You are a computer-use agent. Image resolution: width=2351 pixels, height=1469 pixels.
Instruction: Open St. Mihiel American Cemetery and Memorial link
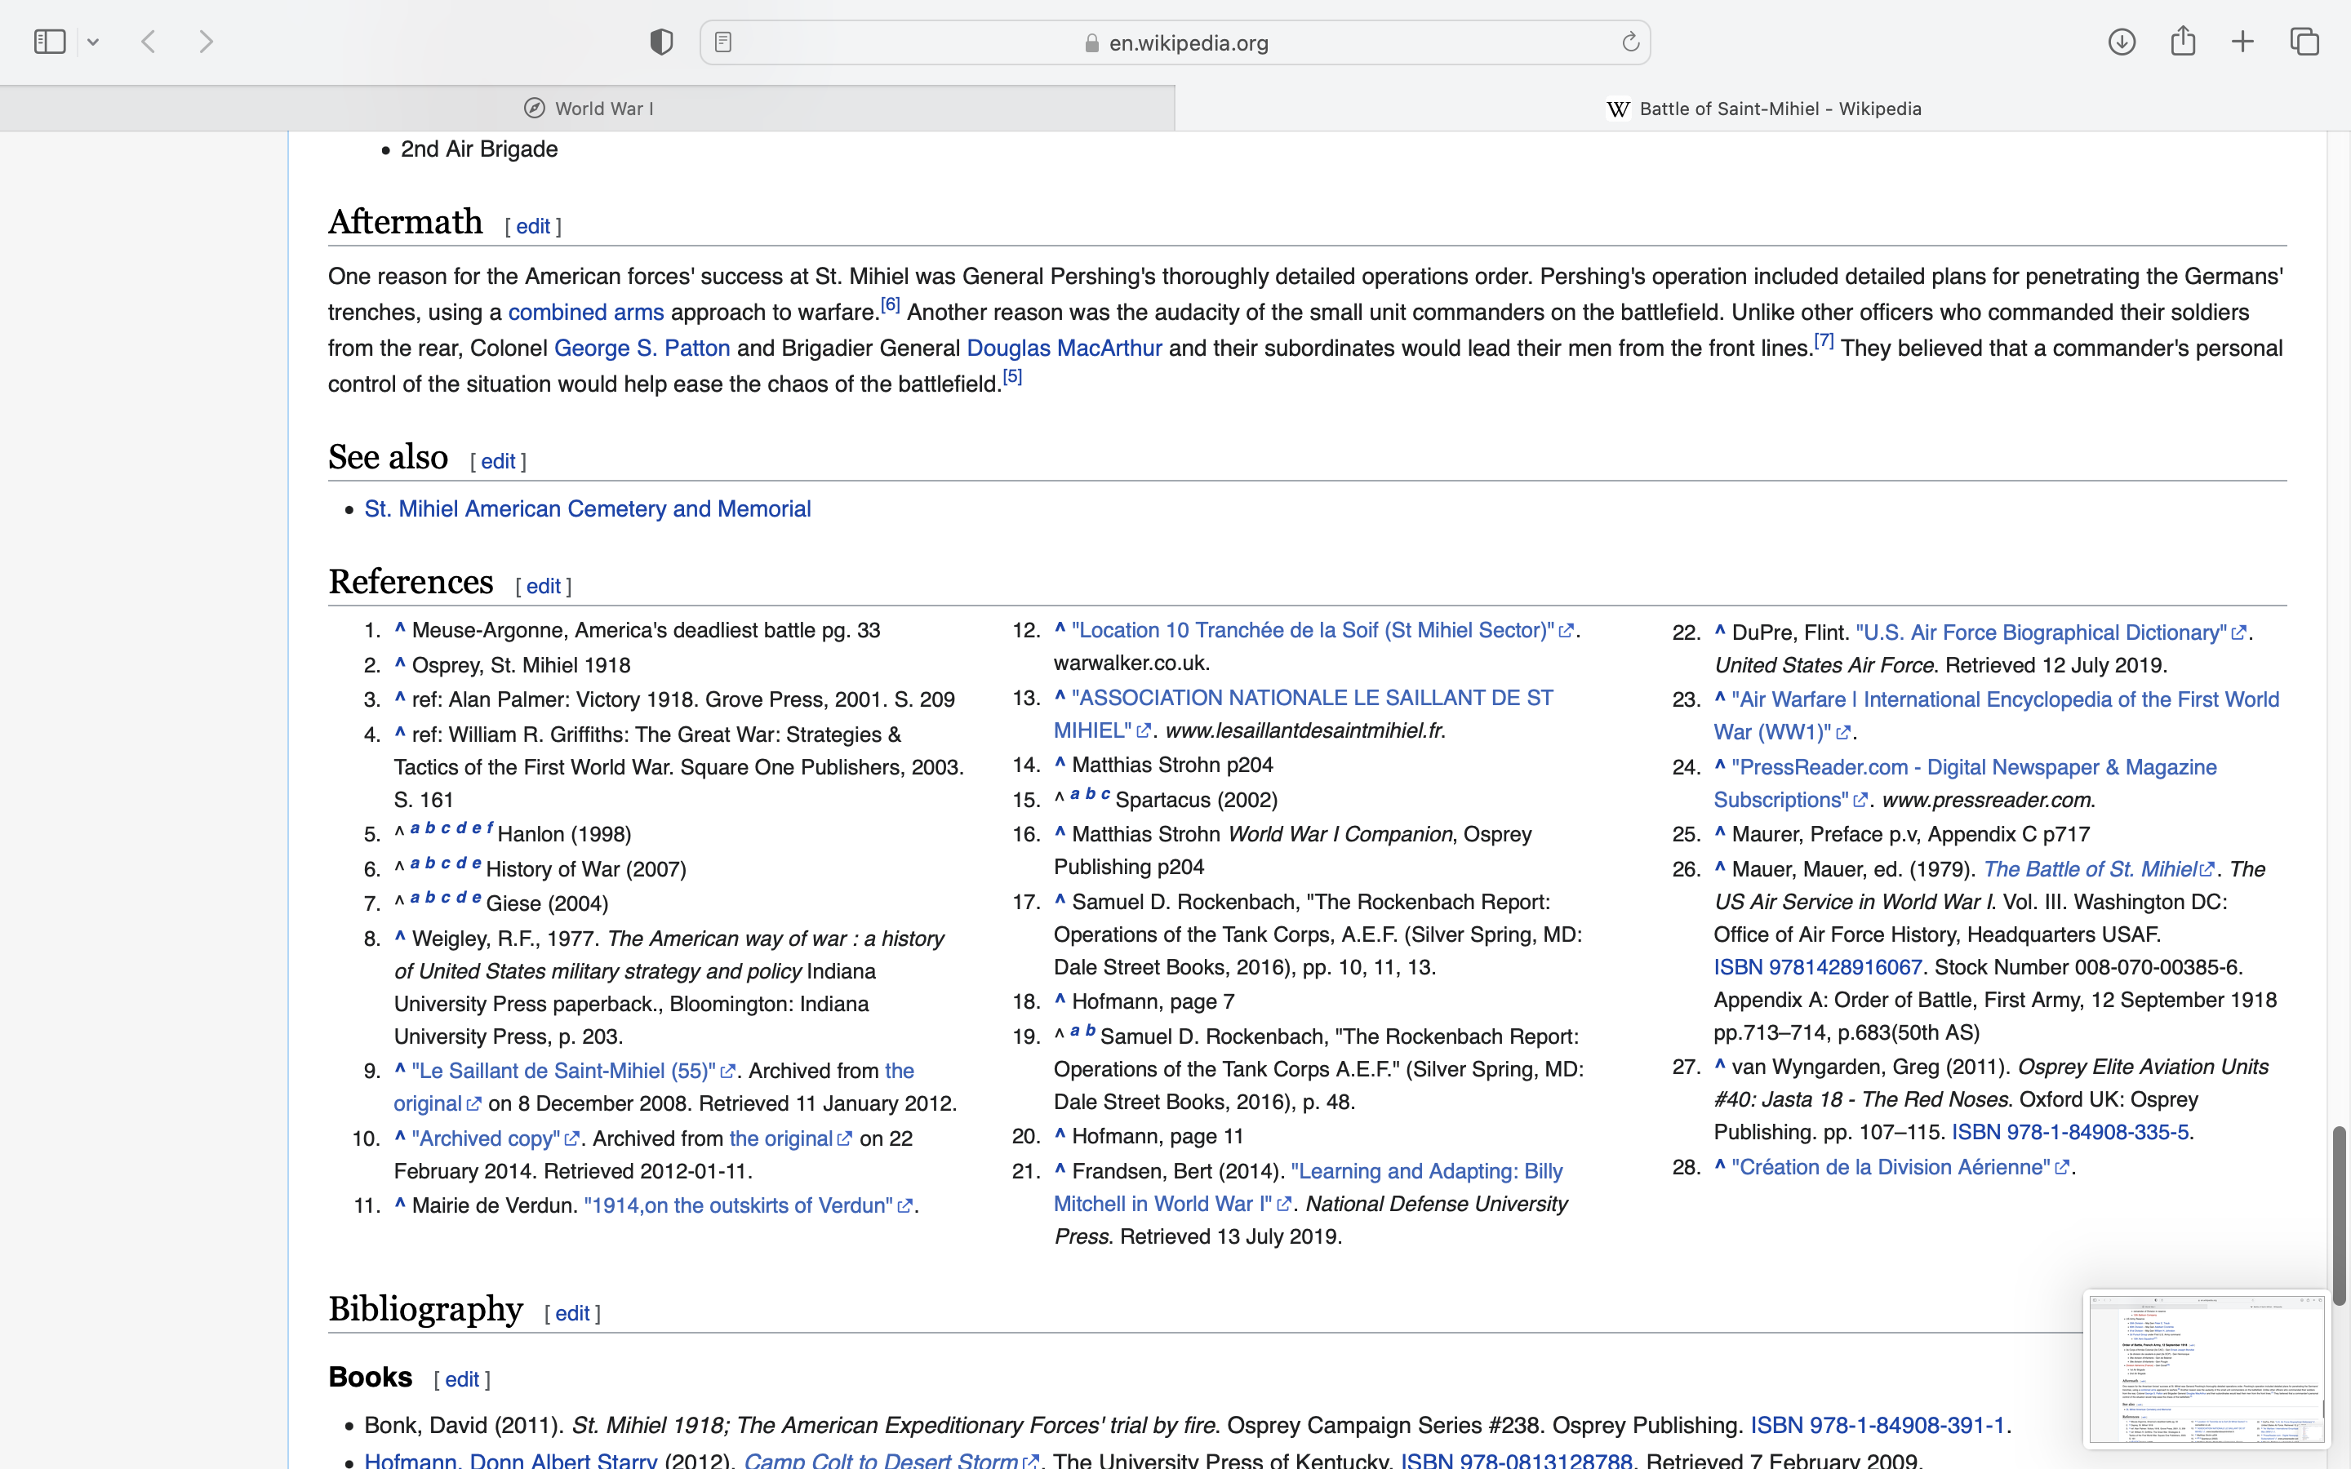pyautogui.click(x=587, y=509)
